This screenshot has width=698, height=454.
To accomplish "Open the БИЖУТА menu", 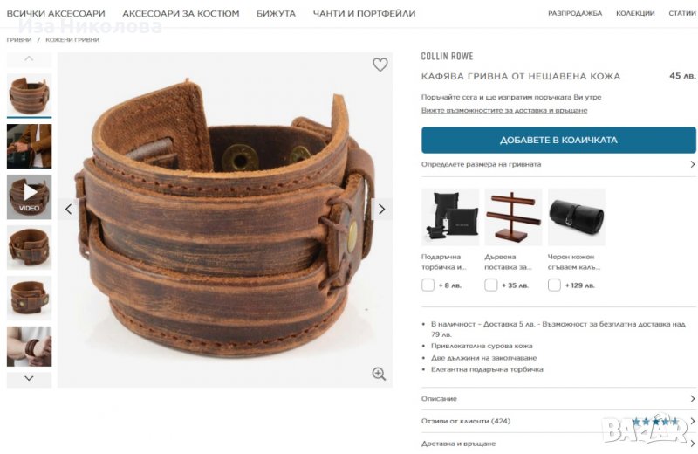I will tap(276, 14).
